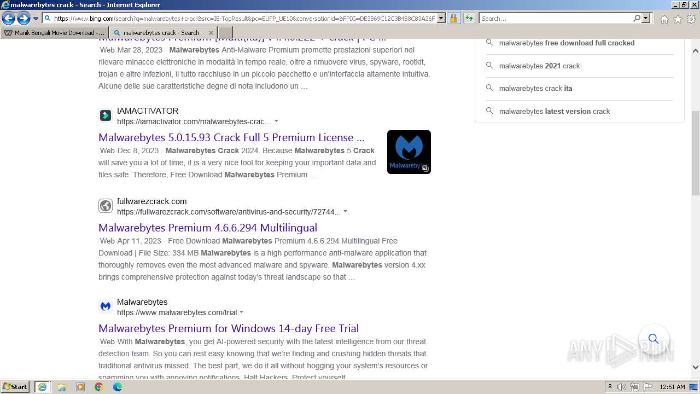This screenshot has width=700, height=394.
Task: Select suggestion malwarebytes 2021 crack
Action: 539,66
